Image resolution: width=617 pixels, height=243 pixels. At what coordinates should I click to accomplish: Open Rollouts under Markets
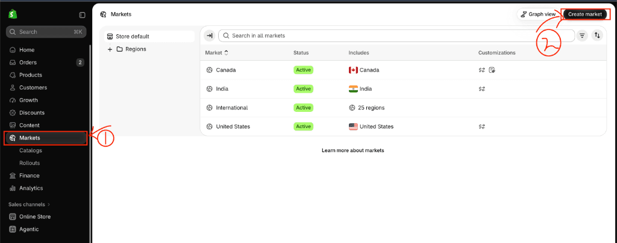30,163
